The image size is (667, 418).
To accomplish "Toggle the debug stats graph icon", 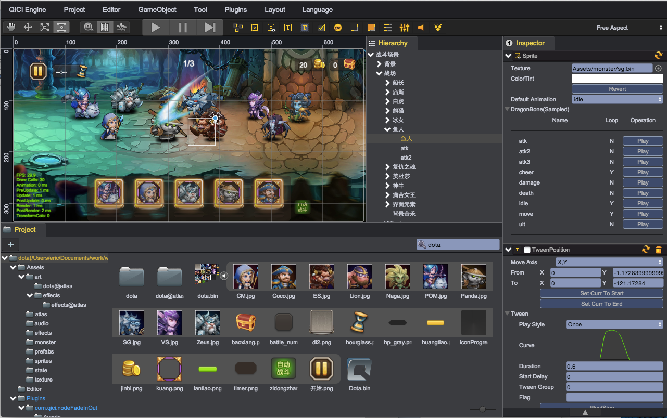I will (x=121, y=28).
